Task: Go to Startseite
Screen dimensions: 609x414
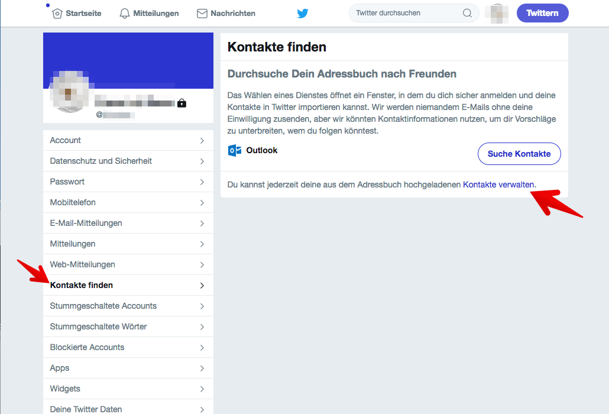Action: (76, 14)
